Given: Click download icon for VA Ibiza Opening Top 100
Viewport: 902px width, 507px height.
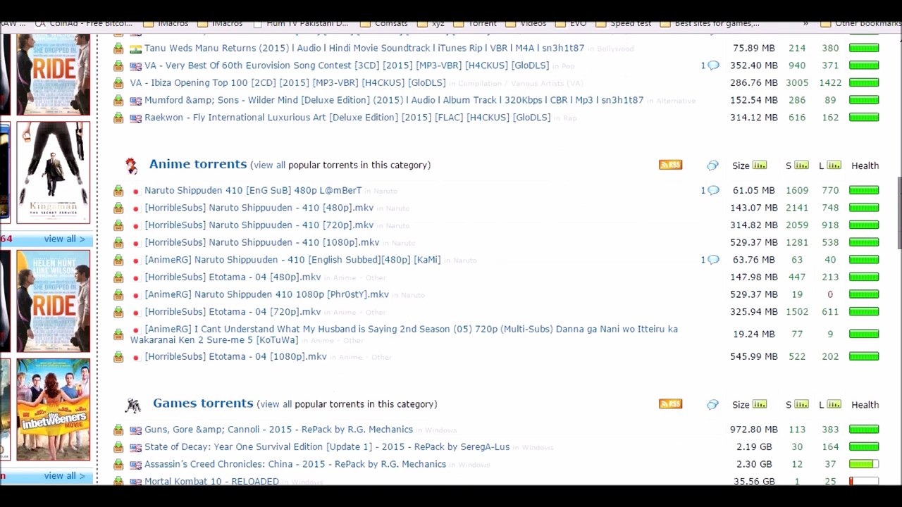Looking at the screenshot, I should [x=118, y=83].
